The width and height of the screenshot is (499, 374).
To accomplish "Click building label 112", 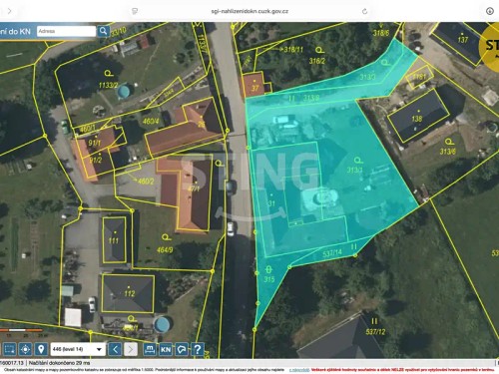I will [130, 293].
